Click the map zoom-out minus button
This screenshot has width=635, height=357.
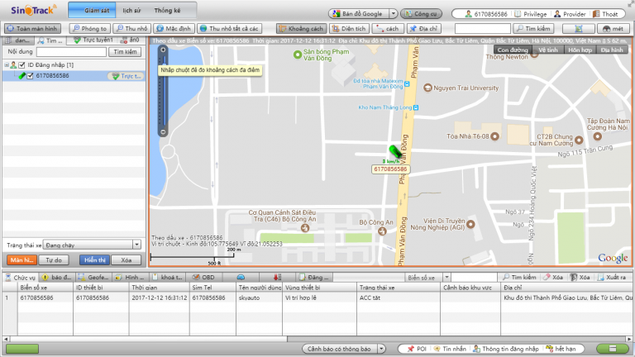tap(163, 131)
